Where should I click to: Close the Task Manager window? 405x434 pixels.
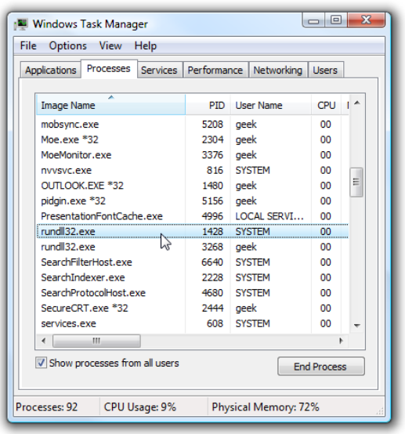pyautogui.click(x=366, y=20)
